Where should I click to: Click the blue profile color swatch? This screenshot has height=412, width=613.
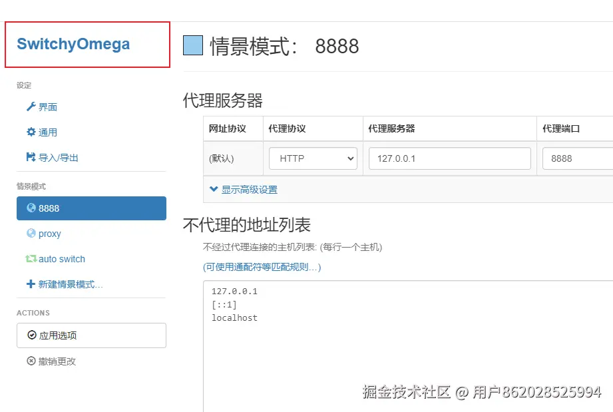193,45
